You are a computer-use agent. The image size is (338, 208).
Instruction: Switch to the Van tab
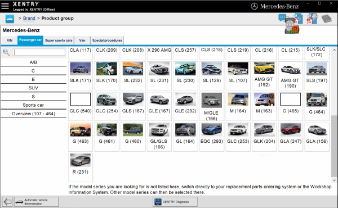82,40
